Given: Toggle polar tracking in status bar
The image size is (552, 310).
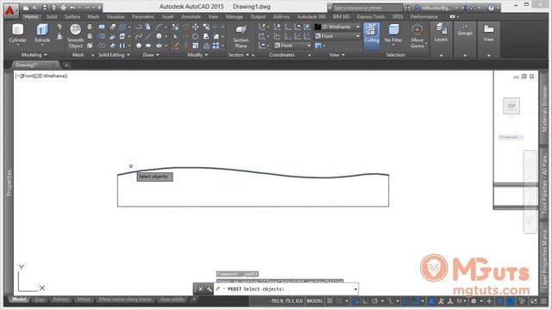Looking at the screenshot, I should [x=374, y=301].
